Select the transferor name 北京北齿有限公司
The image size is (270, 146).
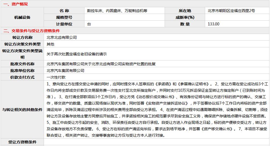[x=62, y=37]
